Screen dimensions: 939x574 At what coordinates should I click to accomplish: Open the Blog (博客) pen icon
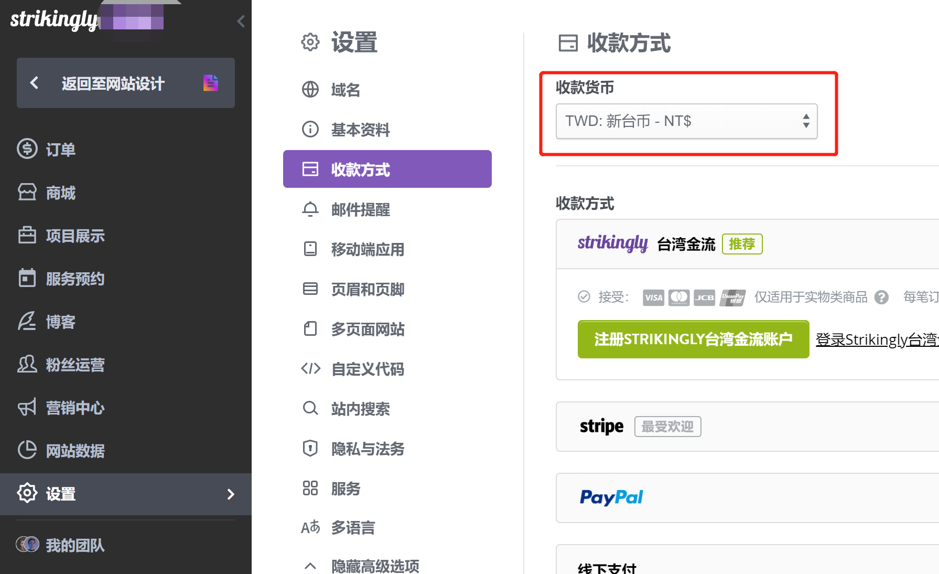coord(27,321)
